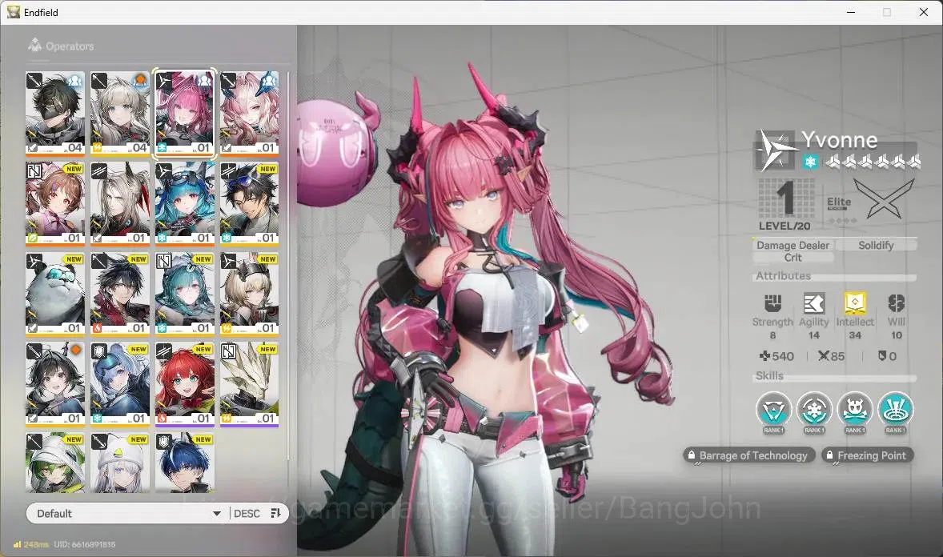Screen dimensions: 943x557
Task: Click the Operators header icon
Action: coord(35,45)
